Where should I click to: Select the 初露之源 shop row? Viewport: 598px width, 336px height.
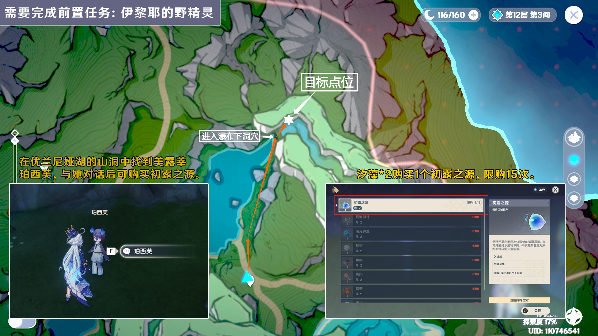[x=411, y=205]
